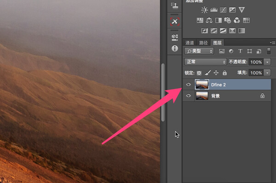Select the Dfine 2 layer thumbnail

click(x=202, y=85)
